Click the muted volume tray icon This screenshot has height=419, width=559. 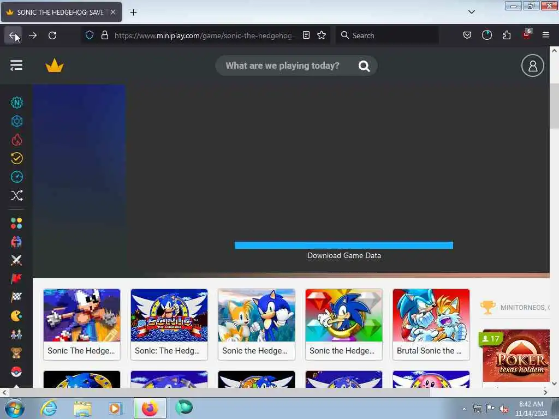504,409
